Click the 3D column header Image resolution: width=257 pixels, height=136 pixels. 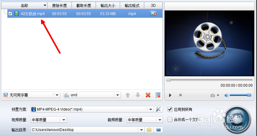point(153,6)
